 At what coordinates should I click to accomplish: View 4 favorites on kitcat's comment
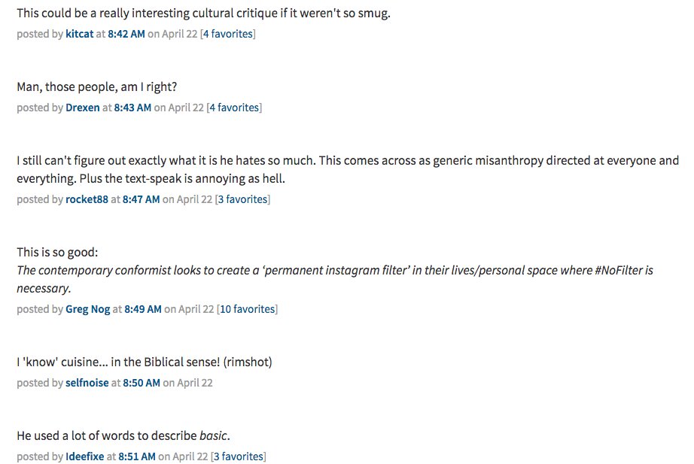227,34
